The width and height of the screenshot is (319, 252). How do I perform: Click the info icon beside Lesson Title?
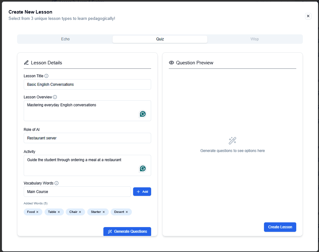pyautogui.click(x=46, y=76)
